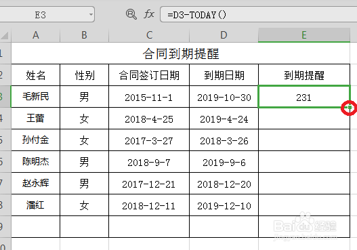Image resolution: width=357 pixels, height=250 pixels.
Task: Click the 到期日期 header cell
Action: click(x=224, y=75)
